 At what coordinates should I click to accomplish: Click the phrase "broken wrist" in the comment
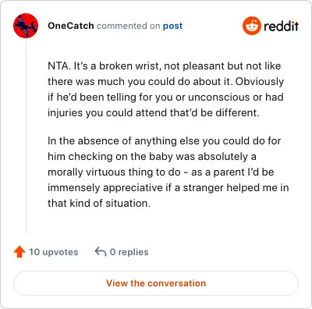point(131,66)
